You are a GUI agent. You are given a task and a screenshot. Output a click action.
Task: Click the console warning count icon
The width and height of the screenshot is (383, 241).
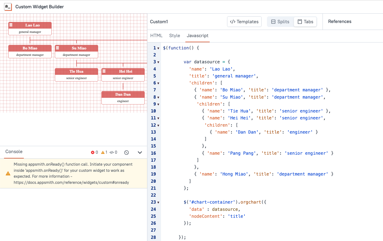coord(103,153)
